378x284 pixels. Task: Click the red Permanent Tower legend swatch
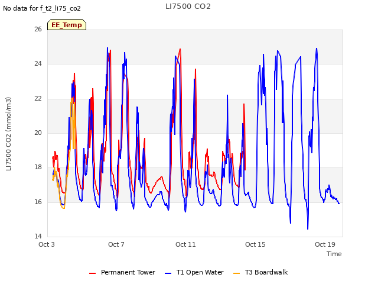click(x=92, y=273)
